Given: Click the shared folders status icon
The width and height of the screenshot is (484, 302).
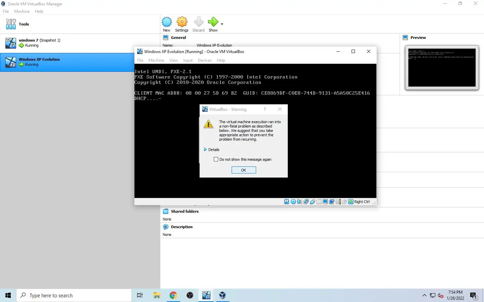Looking at the screenshot, I should 319,202.
